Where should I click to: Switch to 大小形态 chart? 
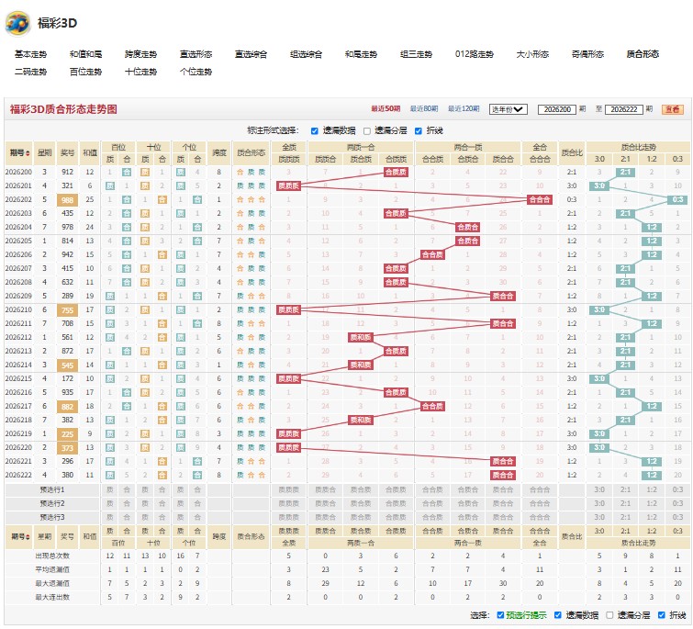coord(532,54)
